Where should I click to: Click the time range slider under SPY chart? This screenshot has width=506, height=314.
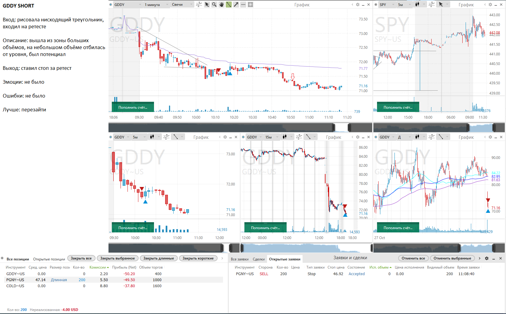(x=439, y=127)
